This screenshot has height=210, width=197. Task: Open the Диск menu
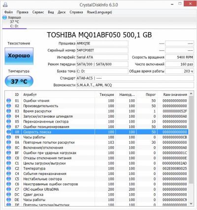click(x=62, y=12)
